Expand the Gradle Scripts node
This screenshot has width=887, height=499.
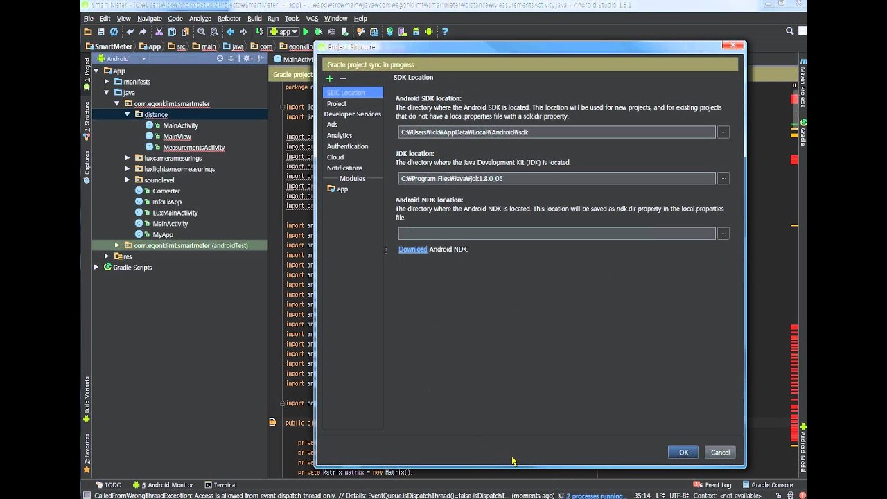coord(96,268)
